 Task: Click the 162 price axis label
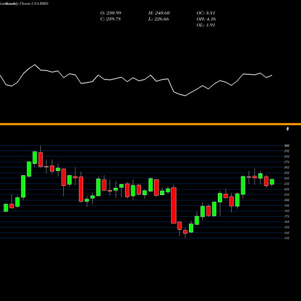[x=287, y=222]
